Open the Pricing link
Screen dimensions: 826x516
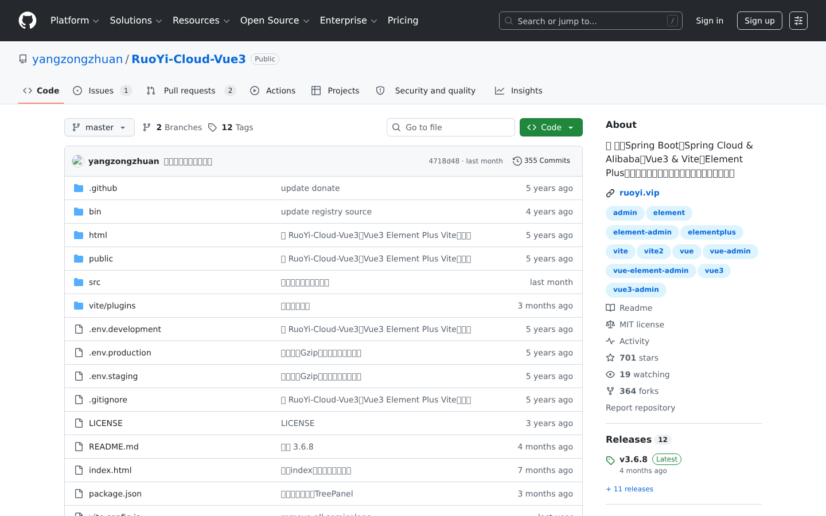coord(403,21)
